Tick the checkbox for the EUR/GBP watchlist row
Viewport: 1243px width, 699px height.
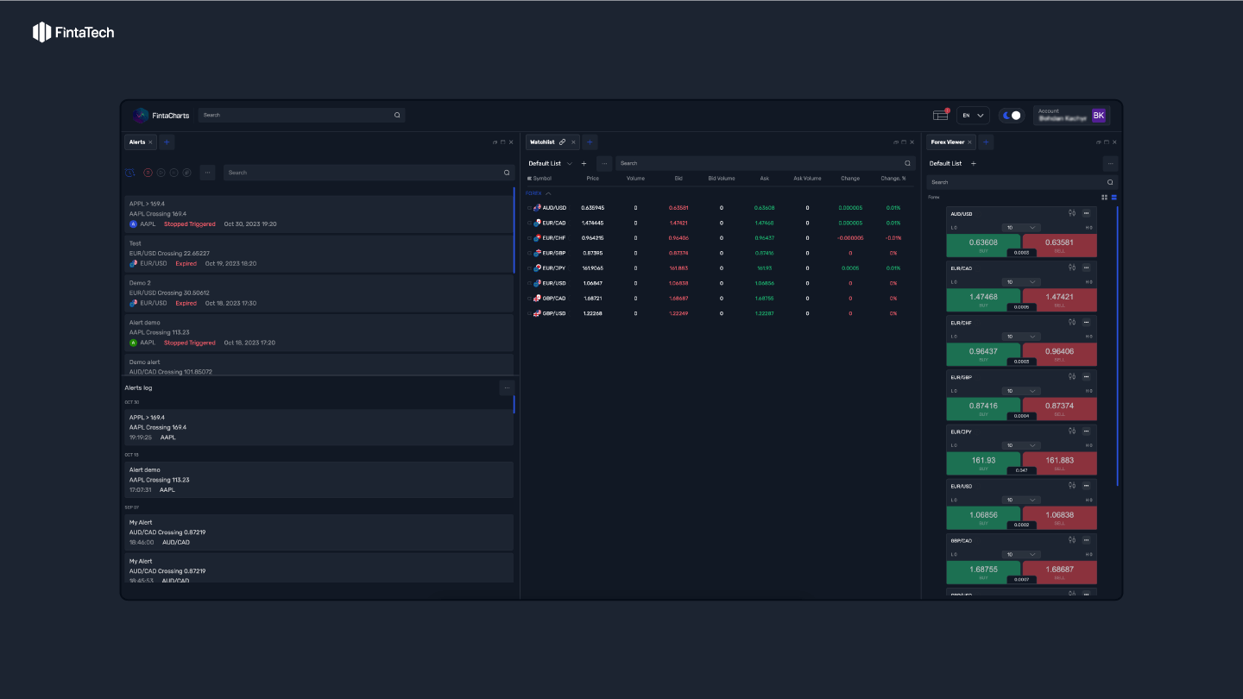tap(529, 253)
